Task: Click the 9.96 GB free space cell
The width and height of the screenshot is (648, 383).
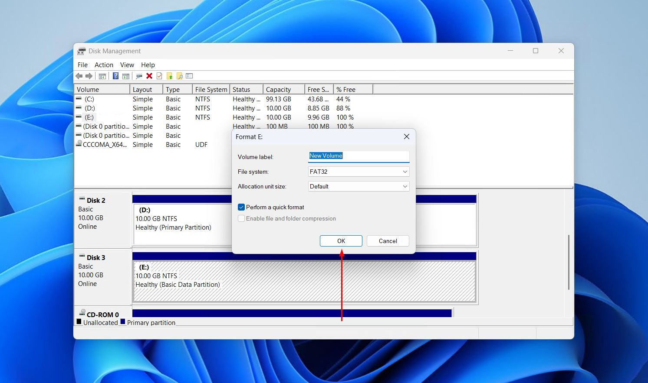Action: (319, 117)
